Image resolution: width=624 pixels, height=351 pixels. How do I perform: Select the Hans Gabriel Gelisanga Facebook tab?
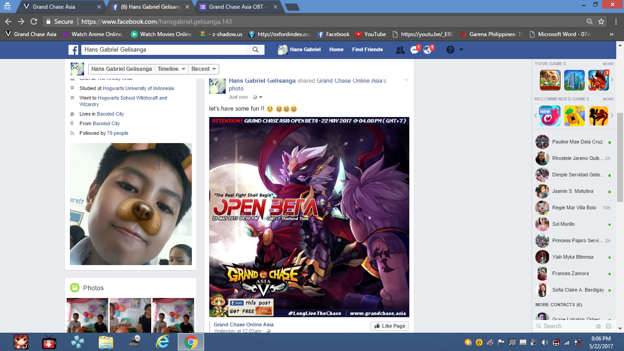coord(150,7)
